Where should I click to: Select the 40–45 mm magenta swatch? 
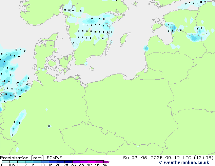coord(92,162)
